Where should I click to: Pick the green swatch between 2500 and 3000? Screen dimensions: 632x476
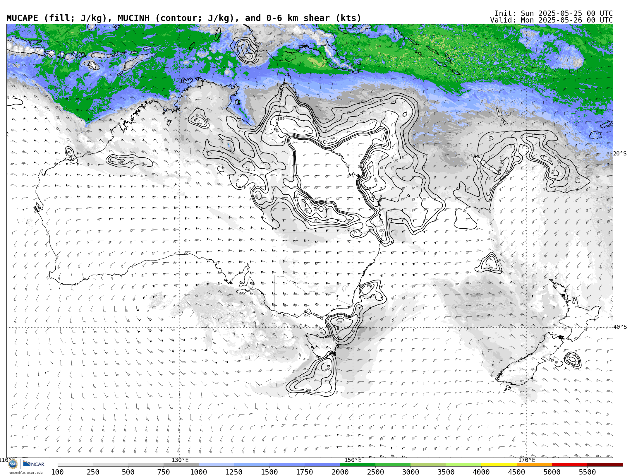[393, 465]
